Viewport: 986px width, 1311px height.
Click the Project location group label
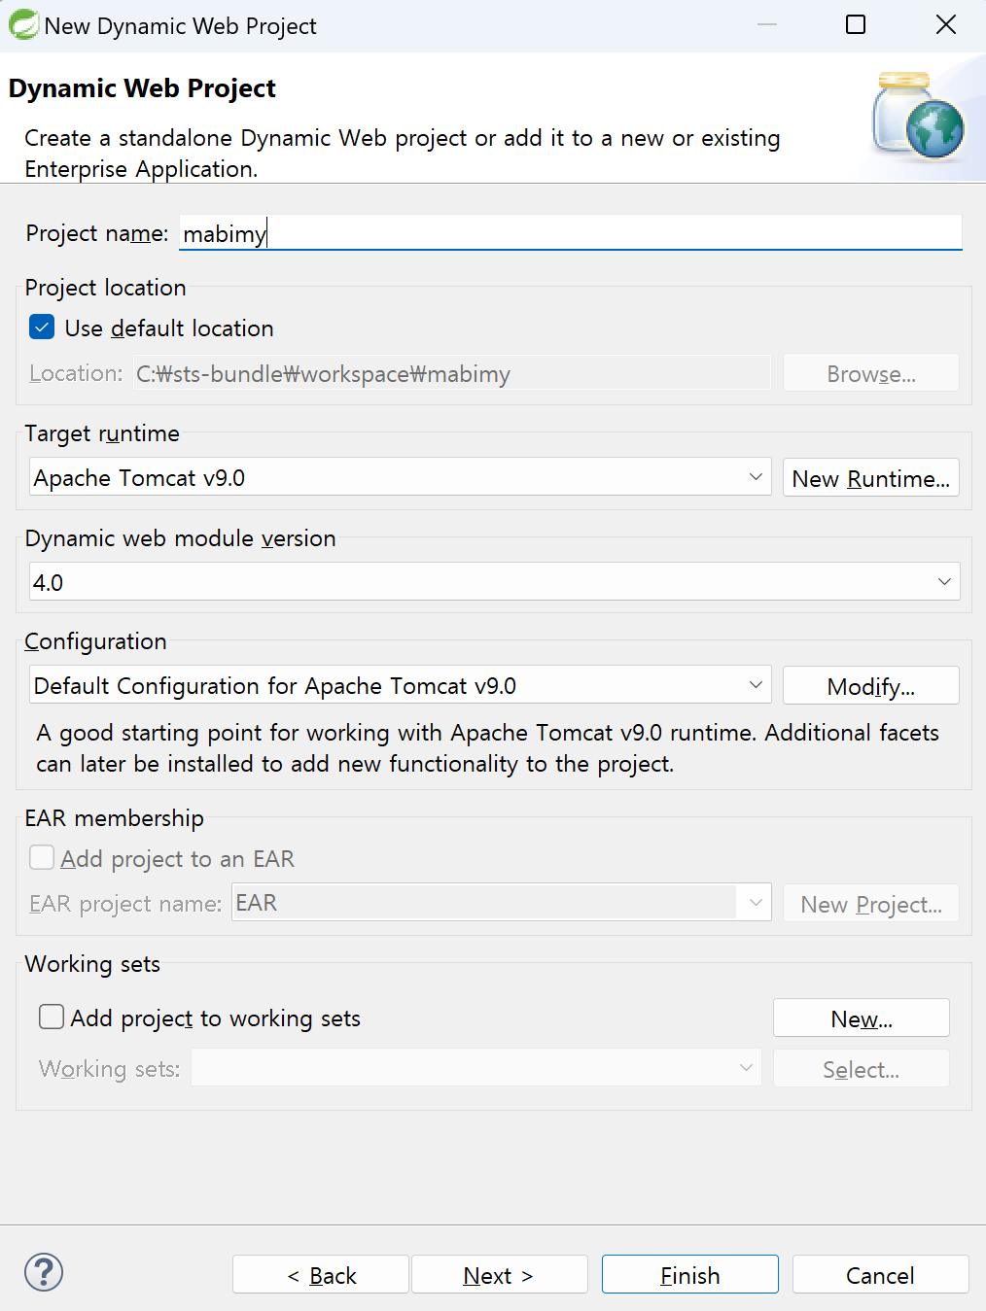[x=105, y=288]
